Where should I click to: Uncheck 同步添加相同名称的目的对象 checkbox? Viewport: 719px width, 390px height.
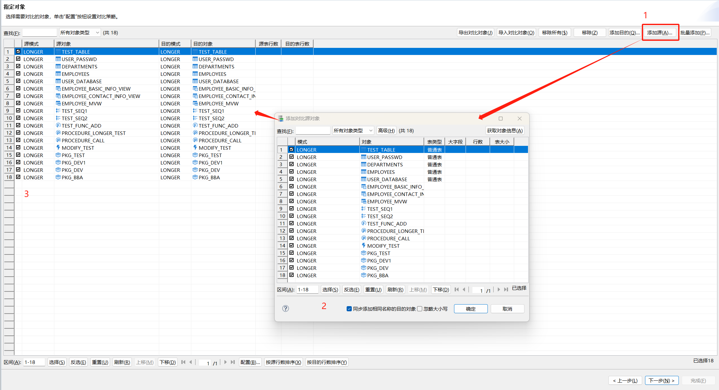349,309
